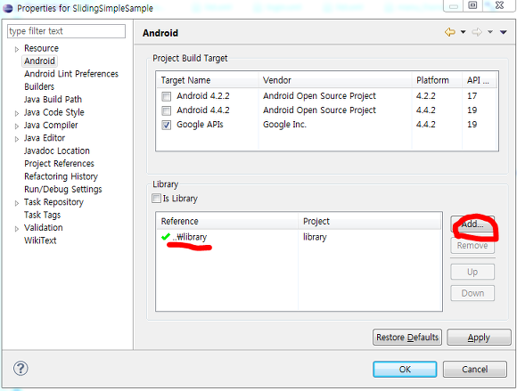Expand the Task Repository node
The image size is (517, 391).
coord(17,203)
